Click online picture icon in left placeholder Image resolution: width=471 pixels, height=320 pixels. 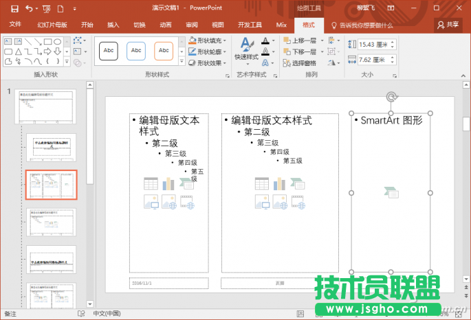(168, 202)
